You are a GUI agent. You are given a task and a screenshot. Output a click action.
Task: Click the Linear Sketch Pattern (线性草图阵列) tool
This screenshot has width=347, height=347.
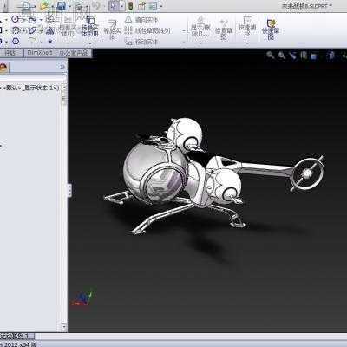147,30
